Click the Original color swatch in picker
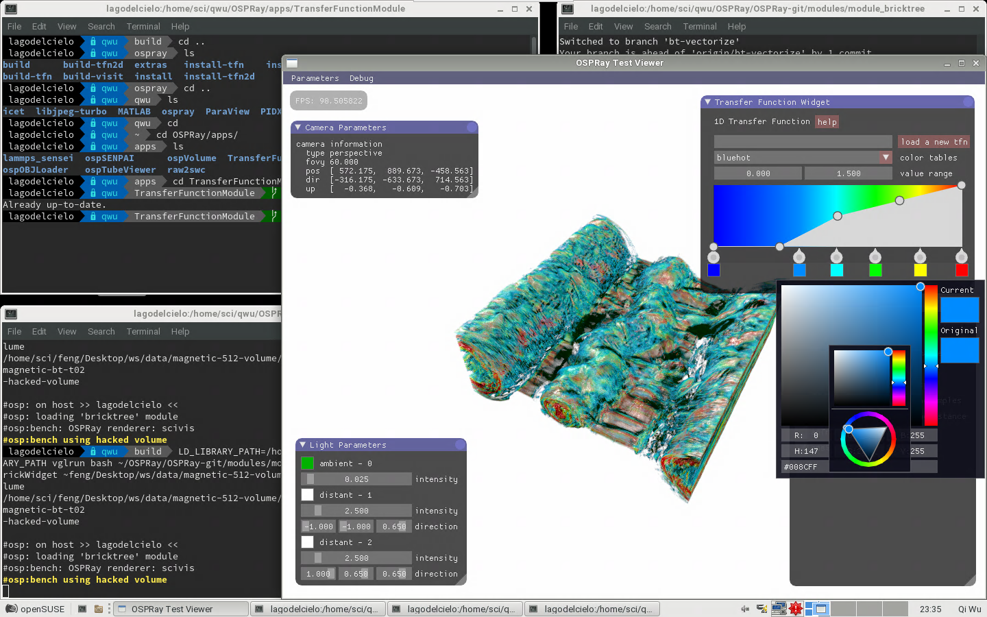Viewport: 987px width, 617px height. tap(960, 351)
